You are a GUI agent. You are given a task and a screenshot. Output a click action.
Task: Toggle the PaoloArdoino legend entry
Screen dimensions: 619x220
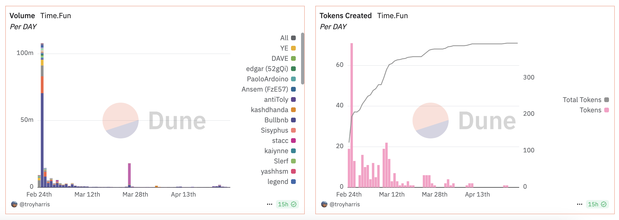[x=268, y=79]
